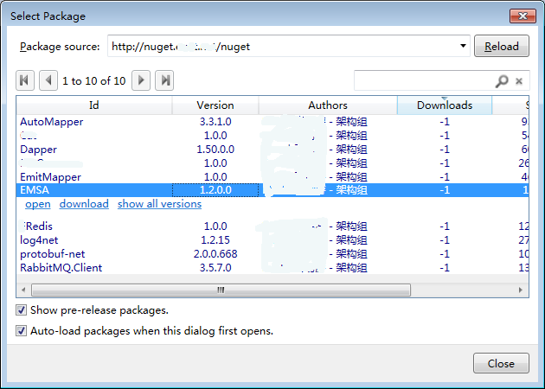545x389 pixels.
Task: Click the horizontal scrollbar thumb
Action: [x=221, y=290]
